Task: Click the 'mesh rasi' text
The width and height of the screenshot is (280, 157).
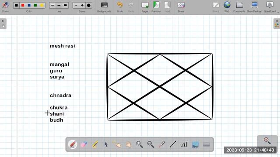Action: [x=62, y=46]
